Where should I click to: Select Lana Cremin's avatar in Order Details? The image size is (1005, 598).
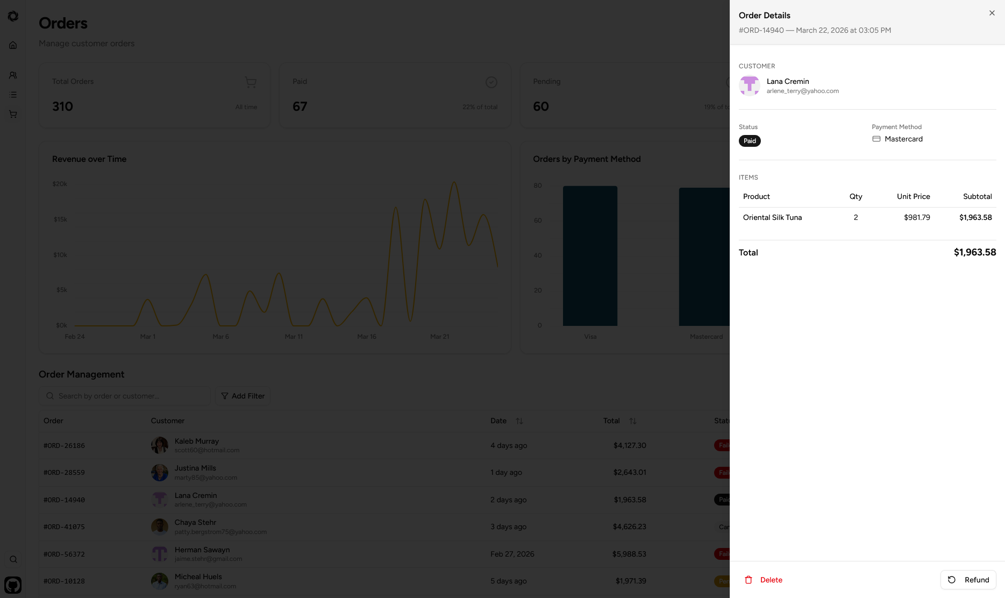pos(750,86)
